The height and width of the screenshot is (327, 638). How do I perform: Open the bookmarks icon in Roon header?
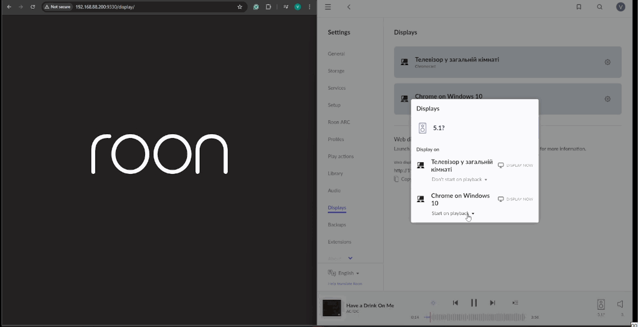(579, 7)
